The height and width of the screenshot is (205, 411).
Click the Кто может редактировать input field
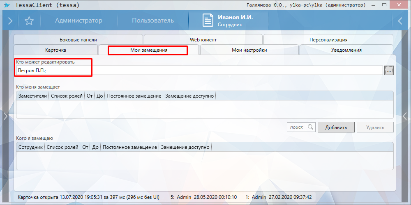click(199, 71)
